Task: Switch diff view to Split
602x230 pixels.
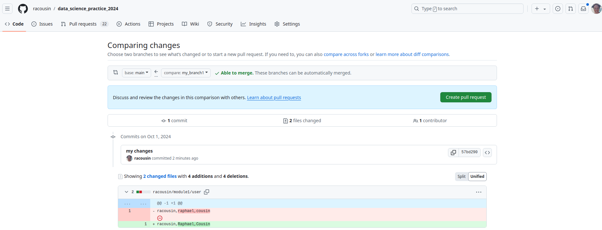Action: pyautogui.click(x=461, y=177)
